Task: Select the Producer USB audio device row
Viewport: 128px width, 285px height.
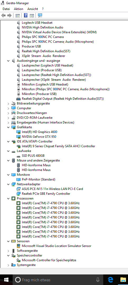Action: click(x=31, y=46)
